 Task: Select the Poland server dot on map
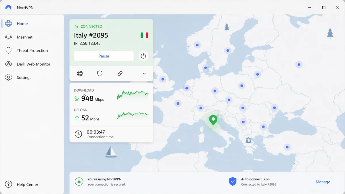coord(241,85)
